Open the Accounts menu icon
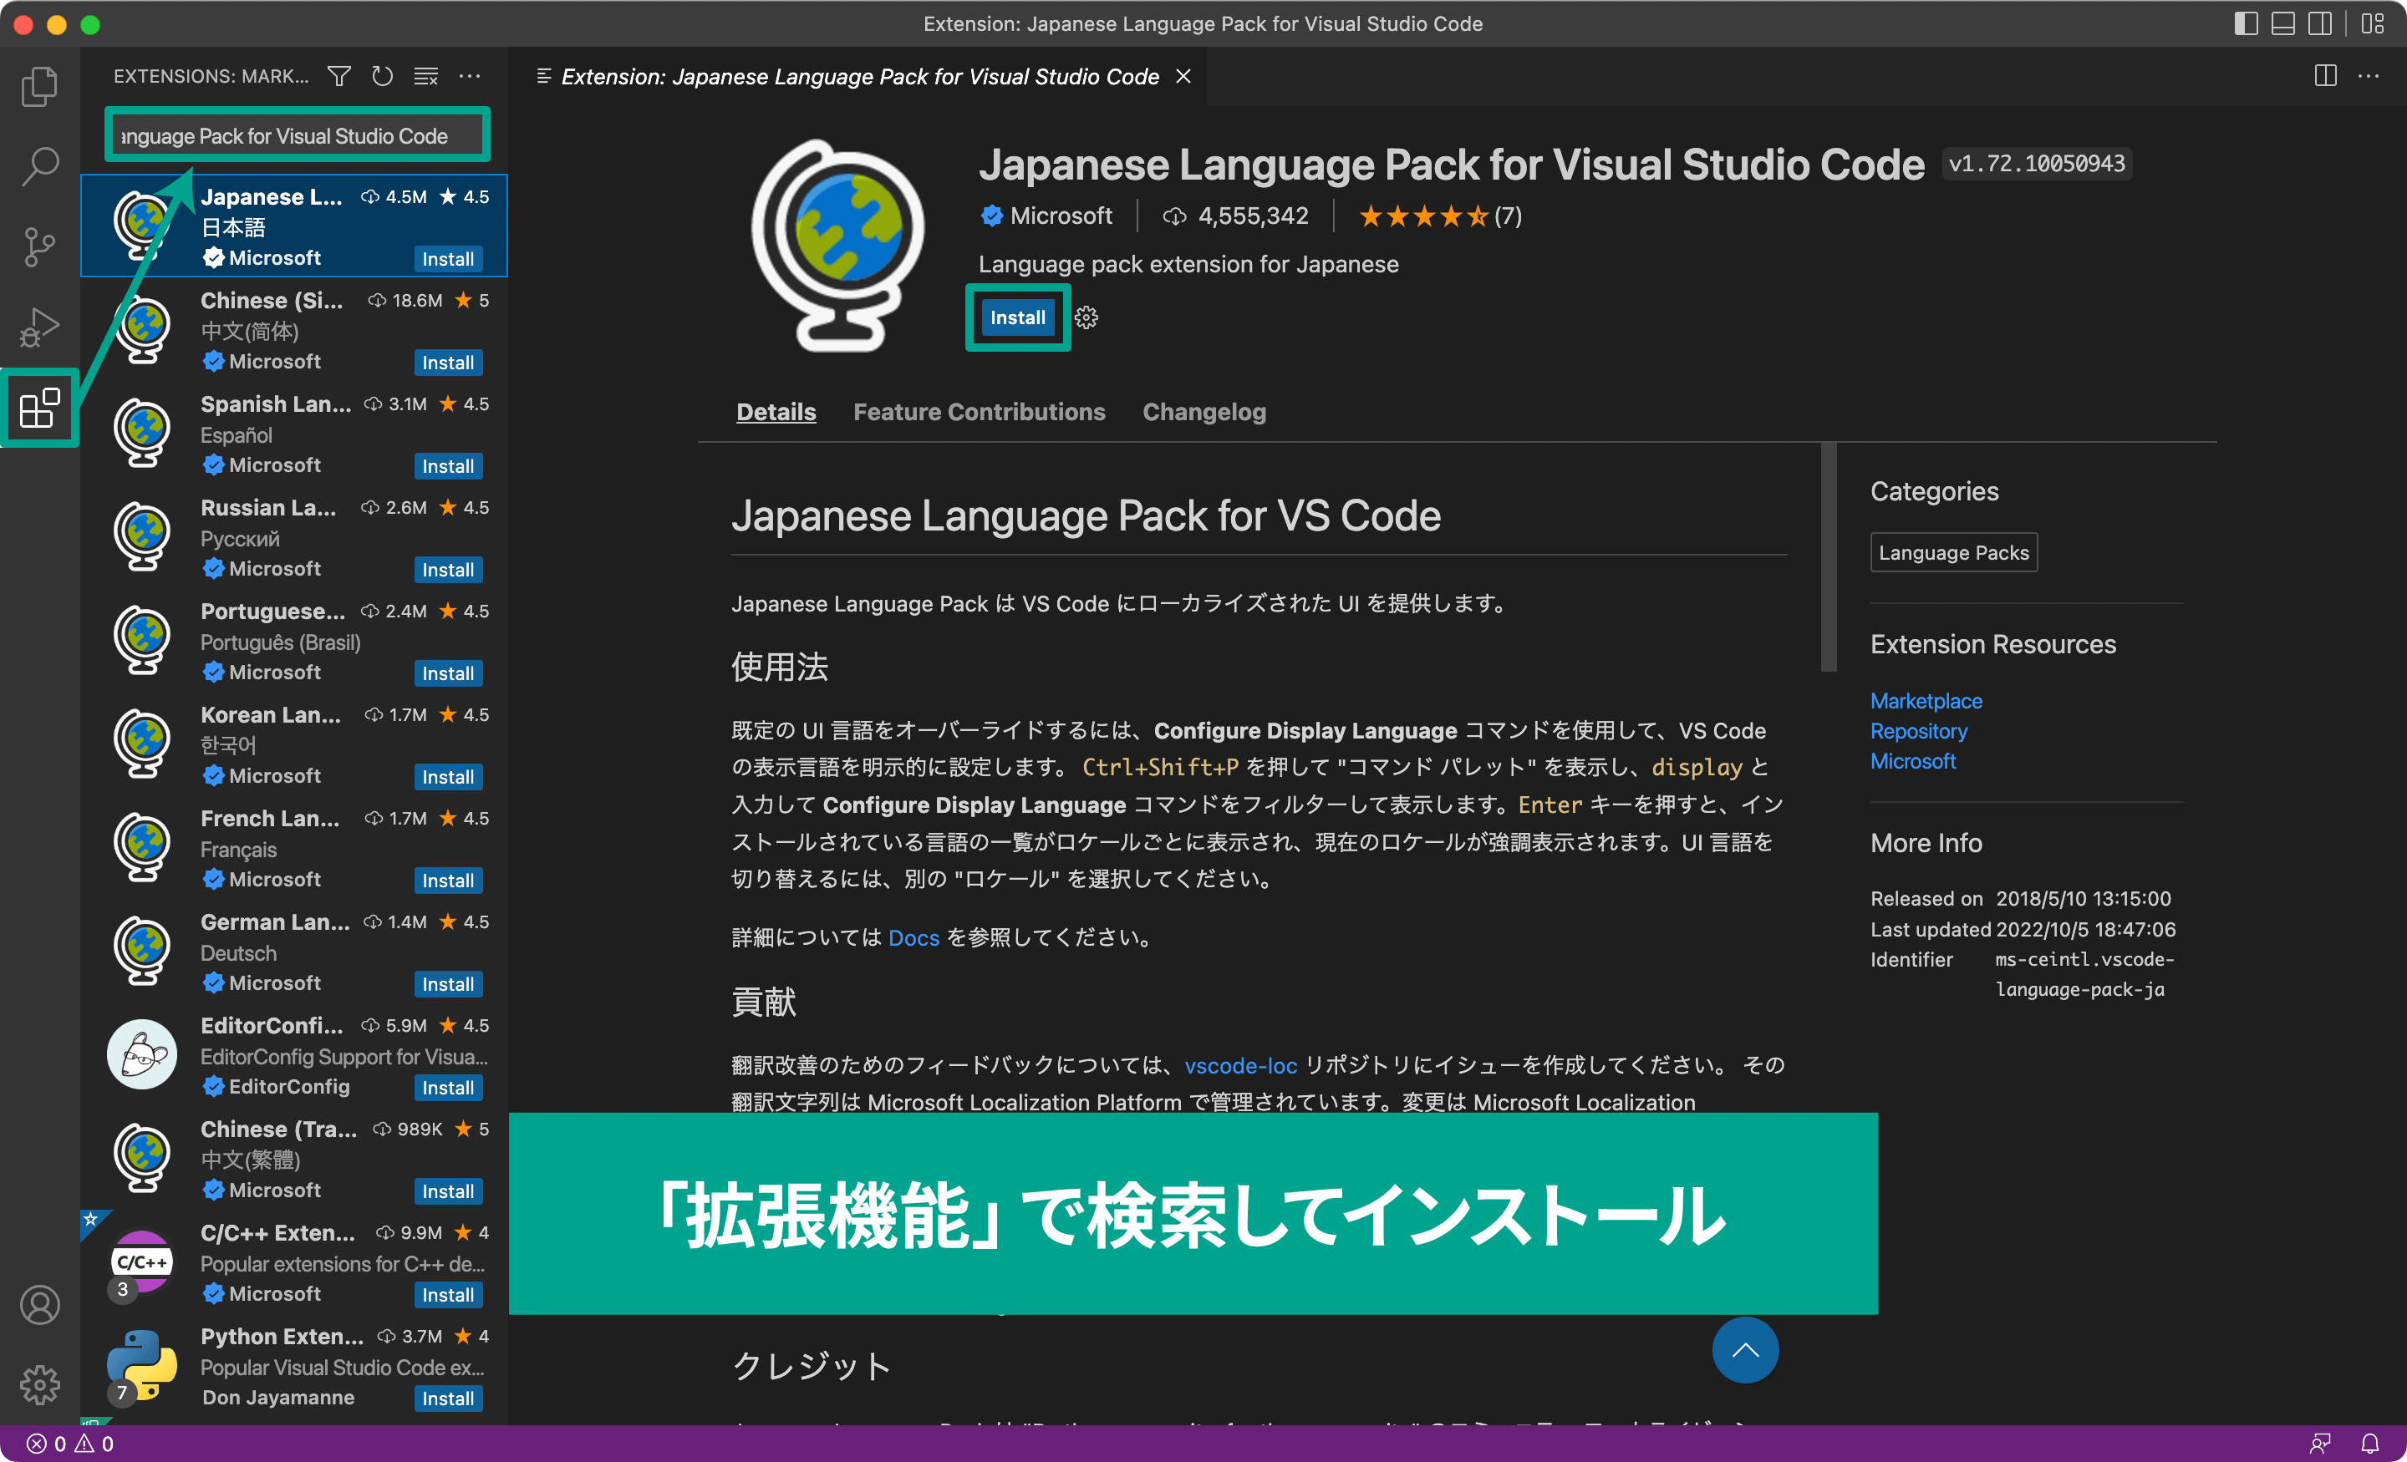The image size is (2407, 1462). coord(39,1305)
